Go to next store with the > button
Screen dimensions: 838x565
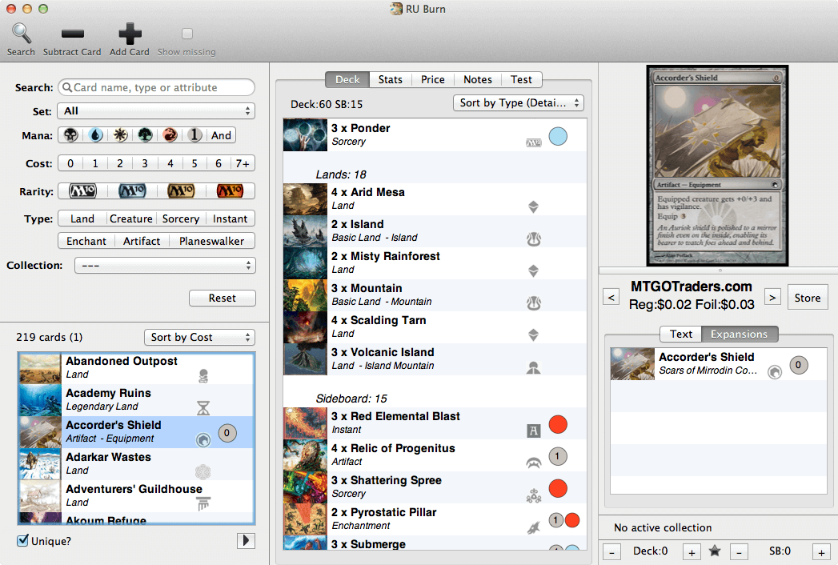772,297
